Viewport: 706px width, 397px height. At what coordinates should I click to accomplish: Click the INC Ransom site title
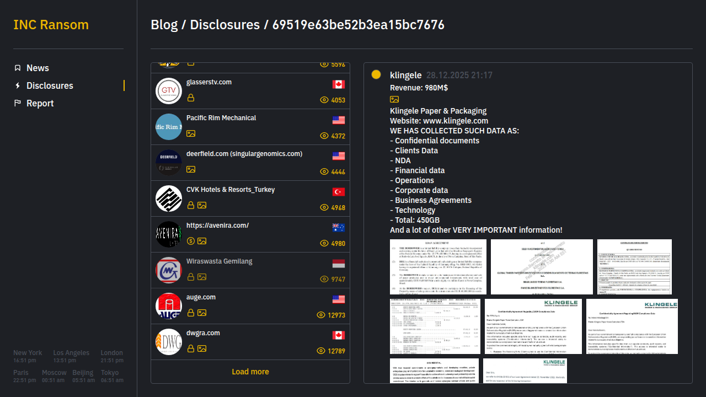51,25
